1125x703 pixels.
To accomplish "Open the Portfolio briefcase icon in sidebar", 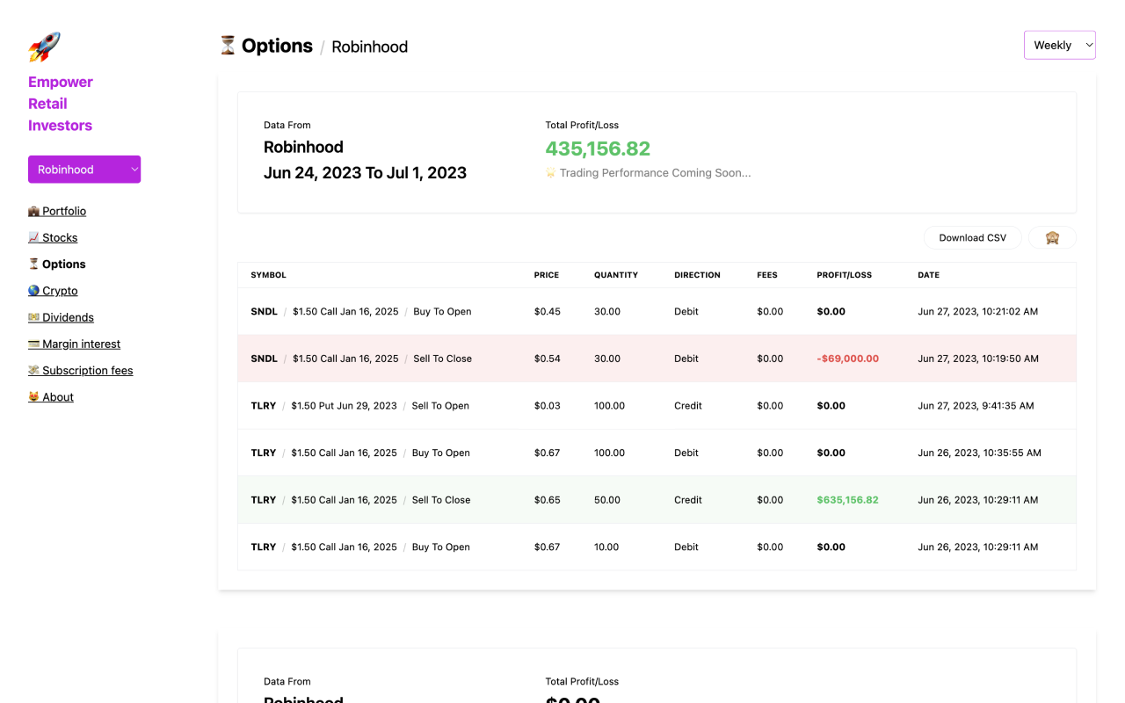I will point(33,211).
